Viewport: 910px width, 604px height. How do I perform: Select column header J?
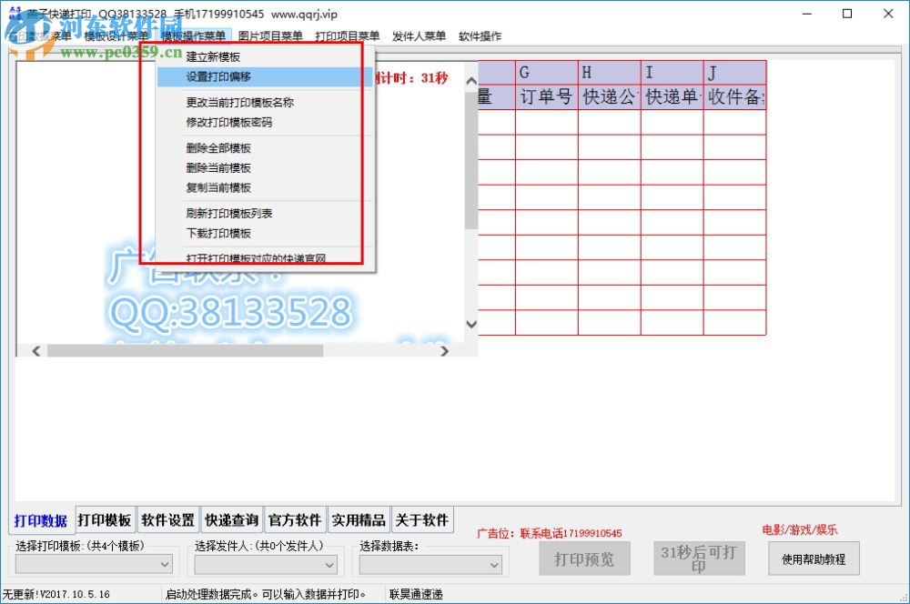[x=734, y=73]
